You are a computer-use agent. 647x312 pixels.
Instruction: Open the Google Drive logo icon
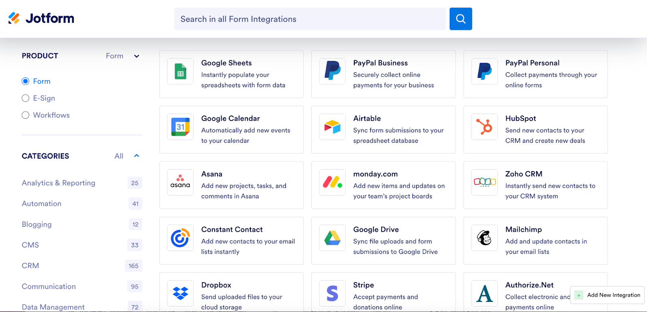(x=332, y=238)
